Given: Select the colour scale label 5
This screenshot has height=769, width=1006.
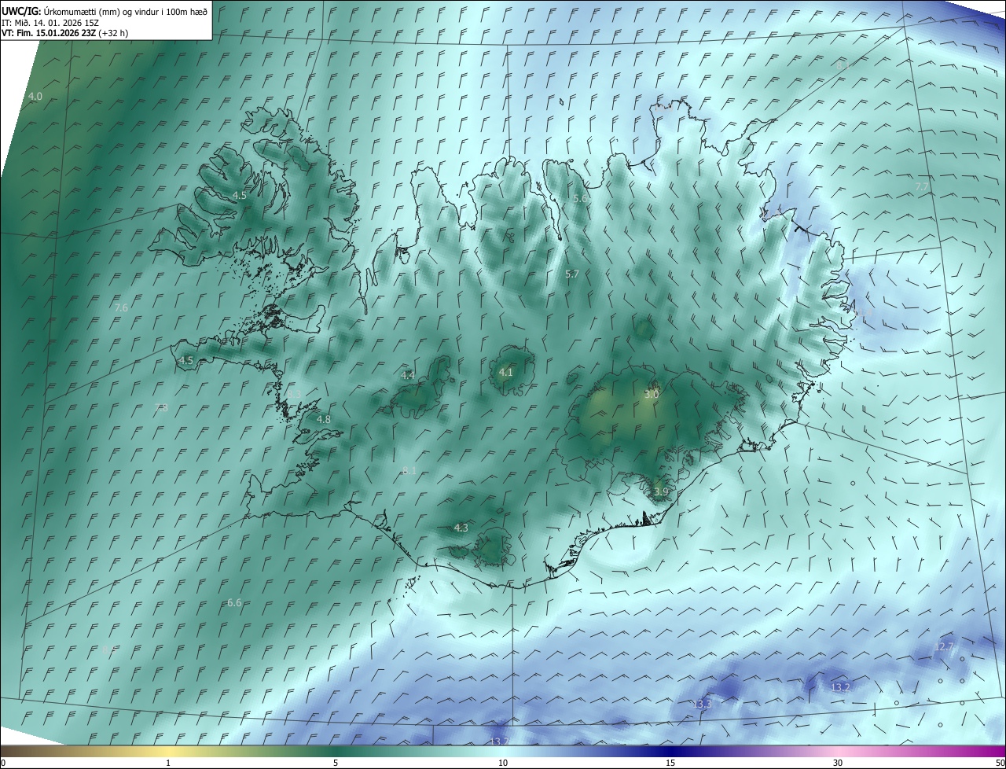Looking at the screenshot, I should 336,763.
